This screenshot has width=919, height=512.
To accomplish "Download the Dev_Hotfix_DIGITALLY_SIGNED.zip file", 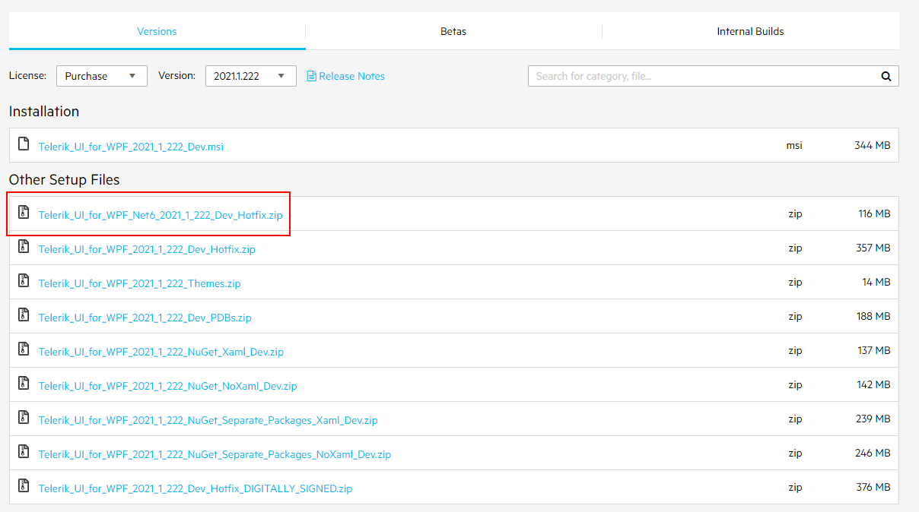I will (196, 488).
